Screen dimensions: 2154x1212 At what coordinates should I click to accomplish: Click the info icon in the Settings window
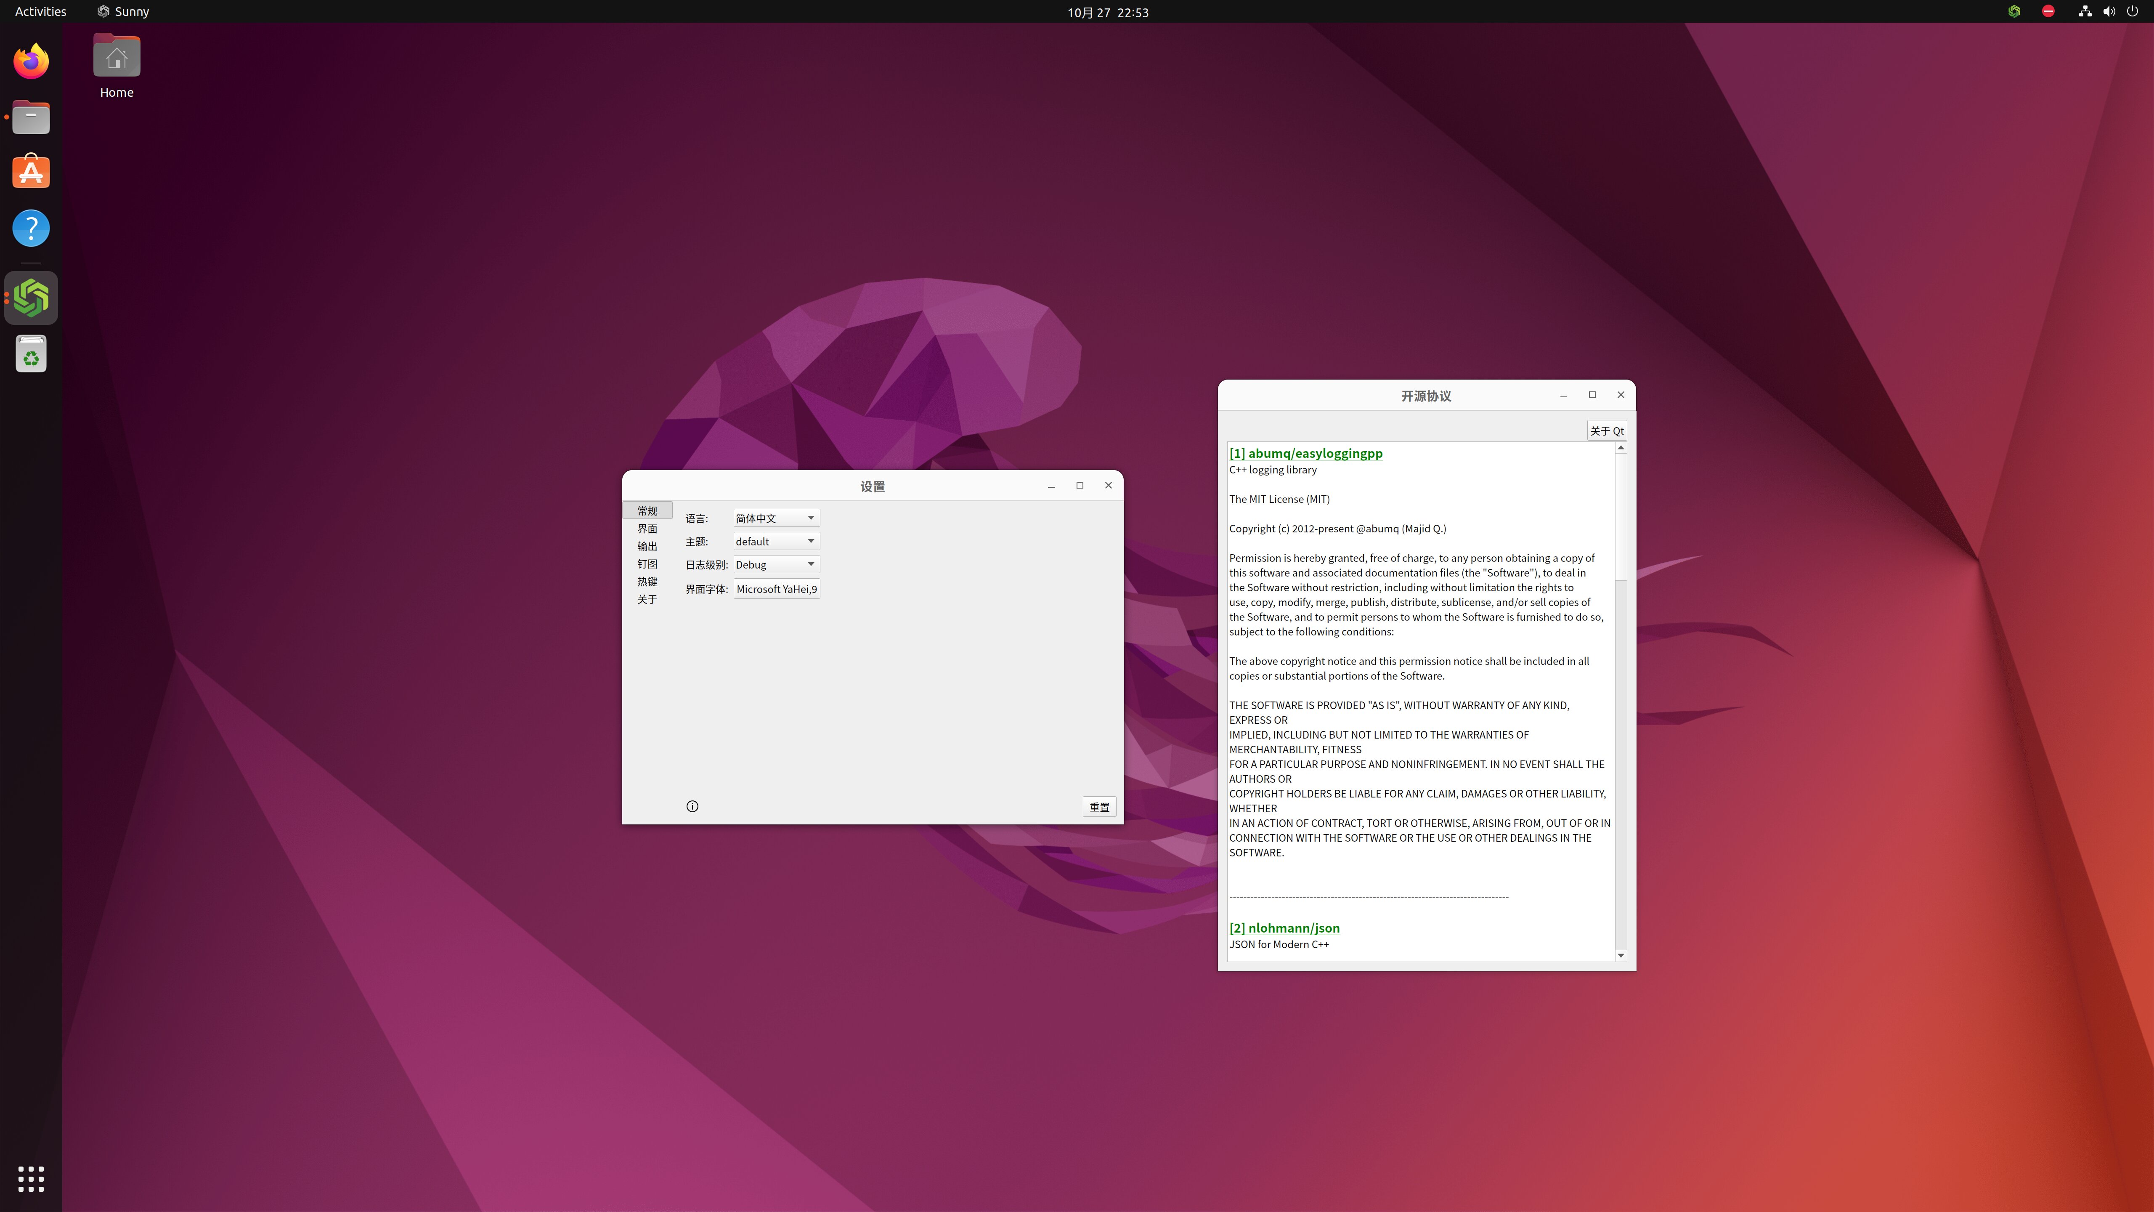[x=692, y=806]
